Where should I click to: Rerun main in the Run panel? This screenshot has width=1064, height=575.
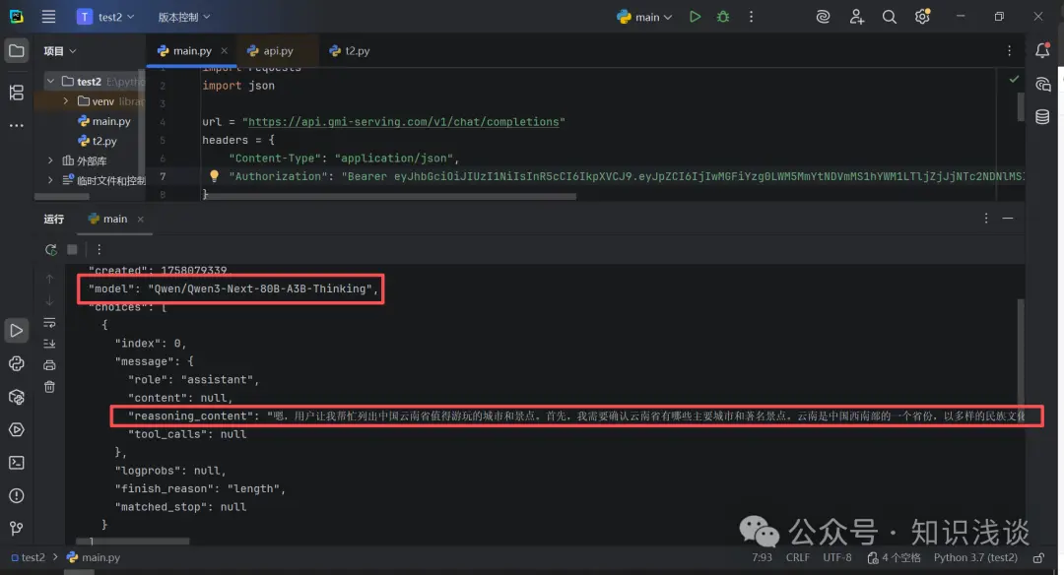click(50, 250)
